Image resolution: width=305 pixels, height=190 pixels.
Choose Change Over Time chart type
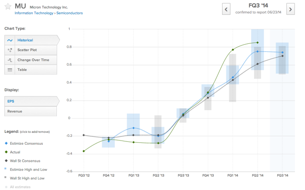click(30, 60)
